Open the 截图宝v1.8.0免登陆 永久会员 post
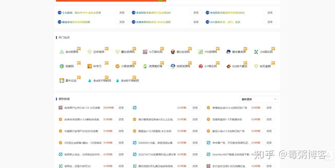The width and height of the screenshot is (335, 168). 155,131
